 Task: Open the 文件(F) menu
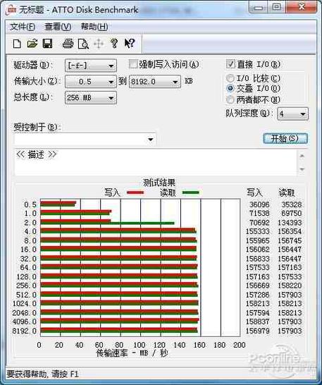23,27
